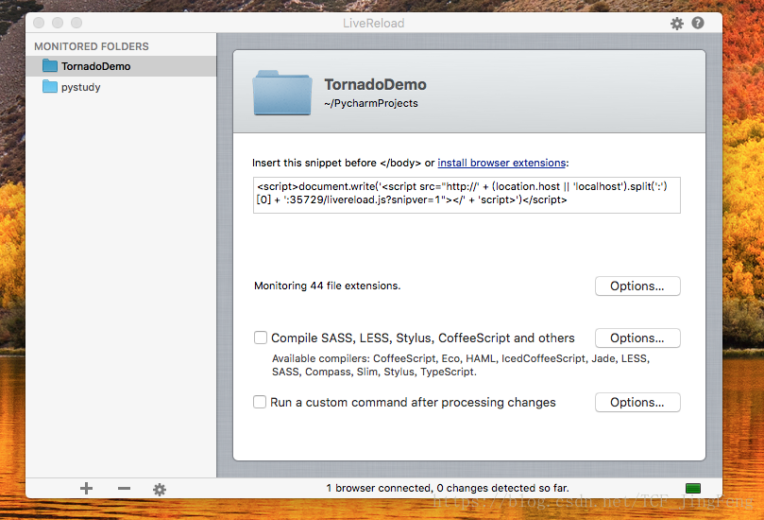Screen dimensions: 764x520
Task: Click the ~/PycharmProjects path text
Action: click(371, 103)
